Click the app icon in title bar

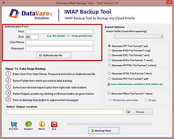[4, 3]
